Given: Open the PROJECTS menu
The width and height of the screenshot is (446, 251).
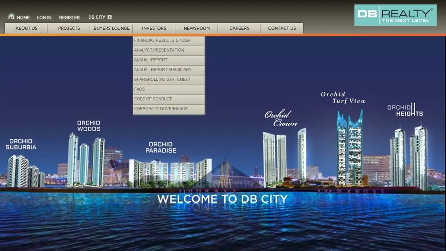Looking at the screenshot, I should pyautogui.click(x=69, y=28).
